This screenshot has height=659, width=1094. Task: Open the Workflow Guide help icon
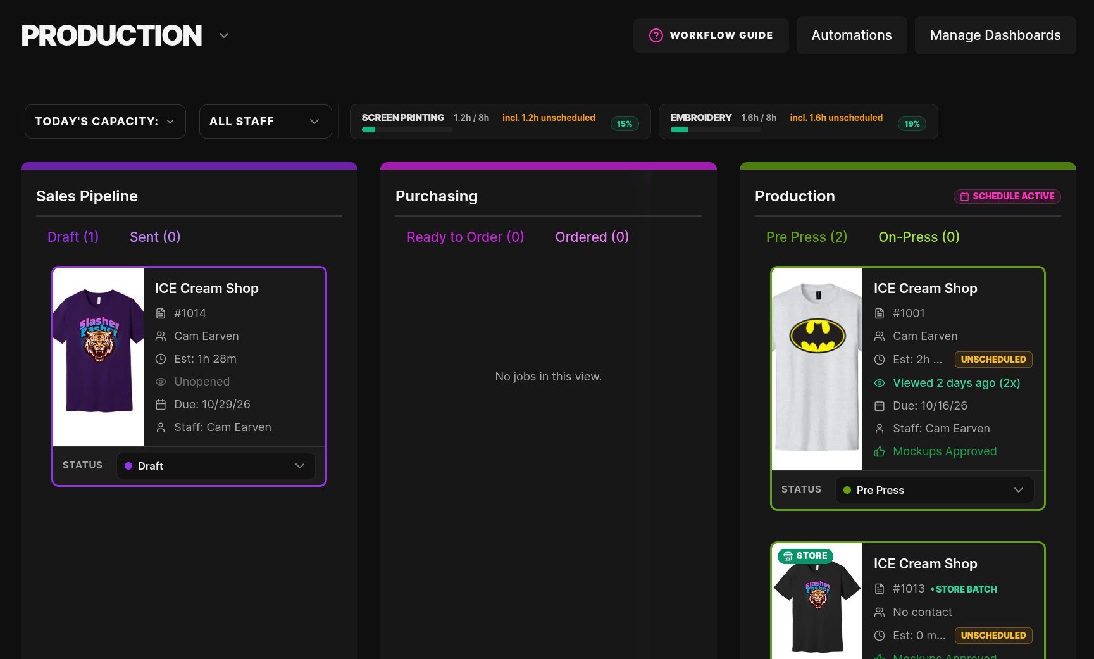(x=656, y=35)
